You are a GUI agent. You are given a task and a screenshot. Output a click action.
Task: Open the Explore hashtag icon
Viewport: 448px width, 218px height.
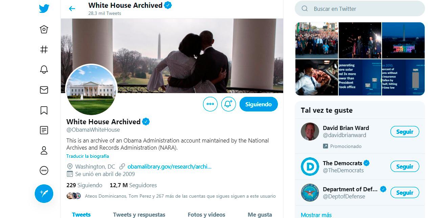pos(44,49)
